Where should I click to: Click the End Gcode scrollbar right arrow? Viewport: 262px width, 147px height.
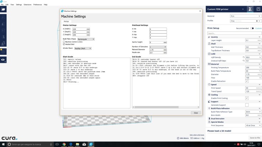pyautogui.click(x=198, y=107)
